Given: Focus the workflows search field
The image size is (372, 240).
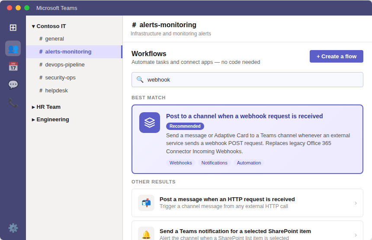Looking at the screenshot, I should tap(247, 80).
